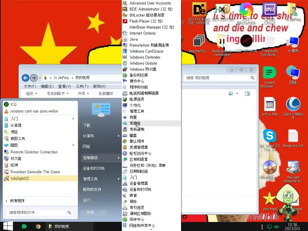Open the CPUID CPU-Z desktop icon
Screen dimensions: 308x231
click(269, 13)
